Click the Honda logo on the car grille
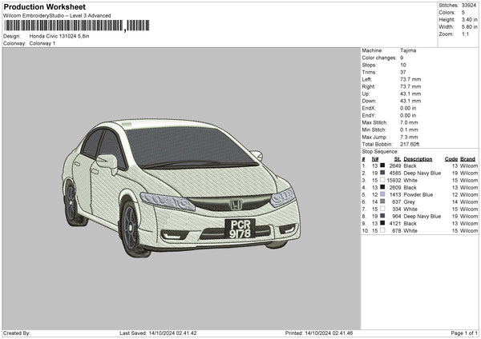Screen dimensions: 481x339 (x=237, y=205)
